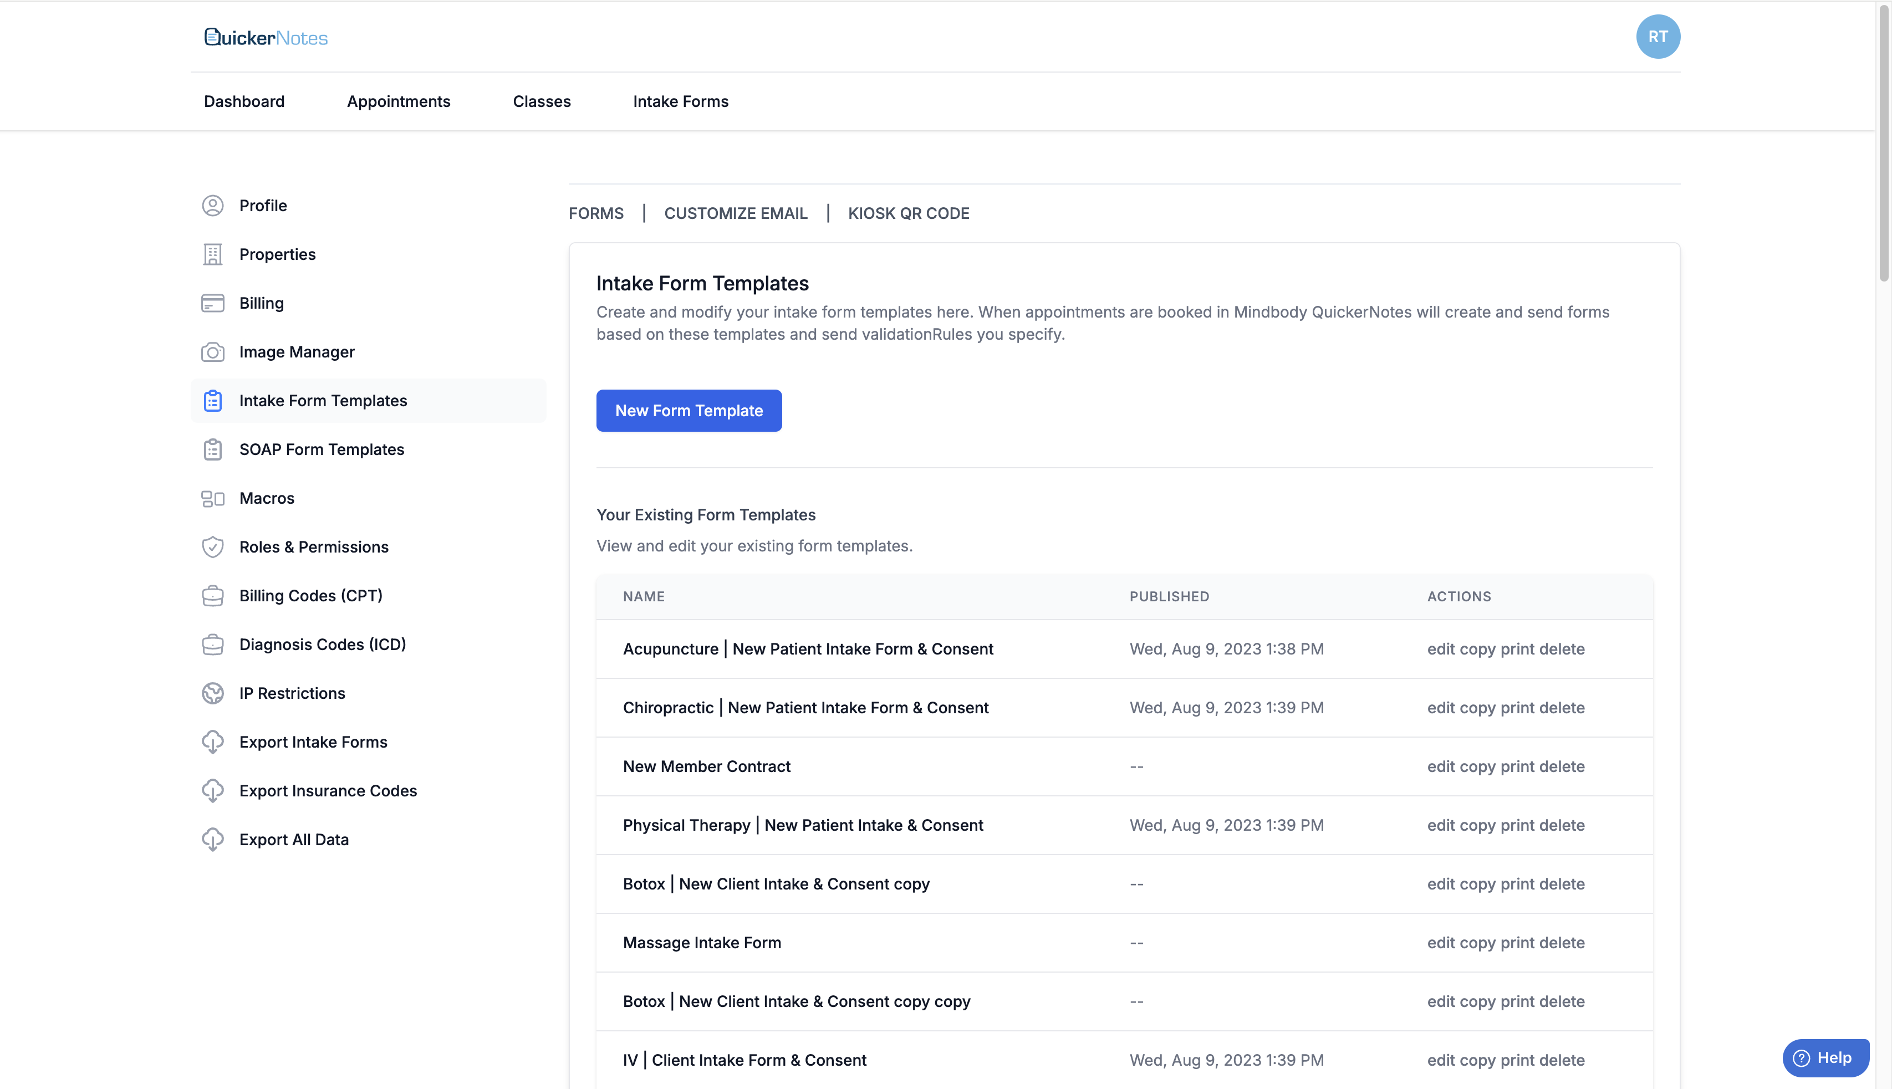
Task: Click the page vertical scrollbar
Action: point(1884,142)
